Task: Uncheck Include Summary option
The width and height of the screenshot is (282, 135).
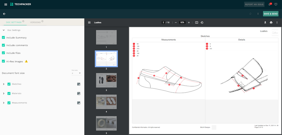Action: point(3,38)
